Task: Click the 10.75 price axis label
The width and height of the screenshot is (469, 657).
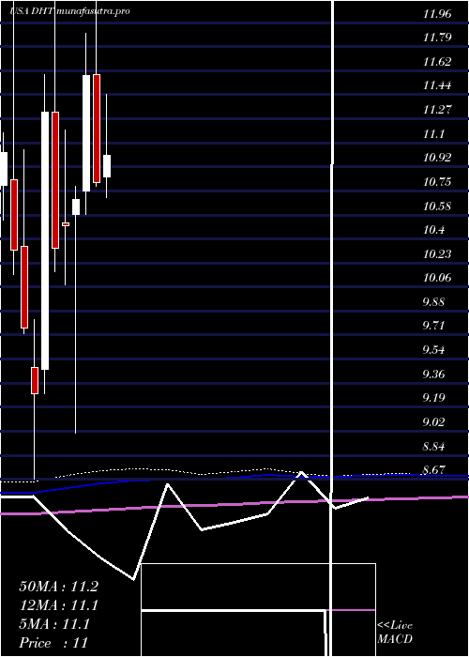Action: tap(437, 182)
